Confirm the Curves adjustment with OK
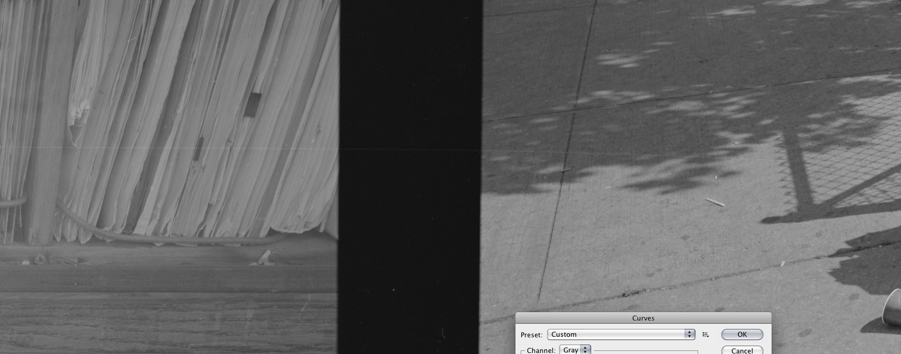Viewport: 901px width, 354px height. point(742,335)
